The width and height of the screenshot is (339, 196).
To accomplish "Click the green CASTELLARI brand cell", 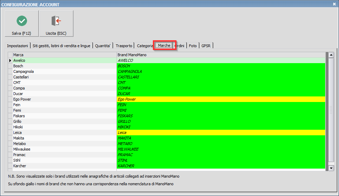I will pyautogui.click(x=221, y=77).
